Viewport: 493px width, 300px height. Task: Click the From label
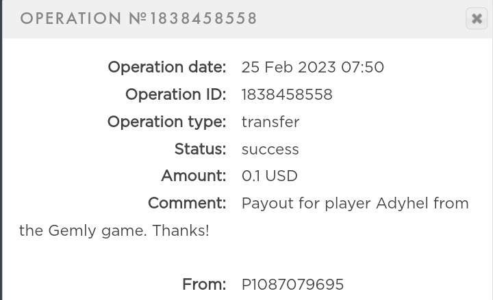point(204,284)
